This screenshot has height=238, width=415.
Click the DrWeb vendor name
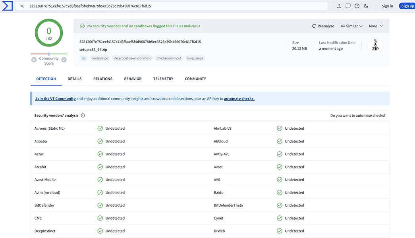pos(219,231)
